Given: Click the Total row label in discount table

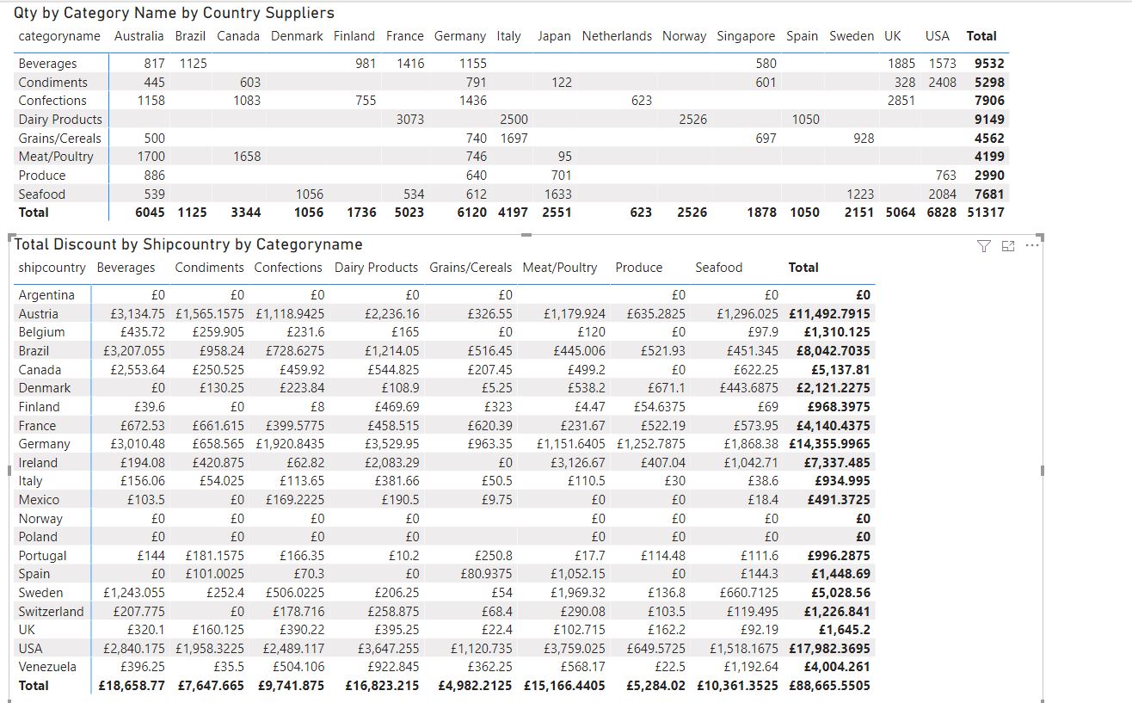Looking at the screenshot, I should pyautogui.click(x=34, y=686).
